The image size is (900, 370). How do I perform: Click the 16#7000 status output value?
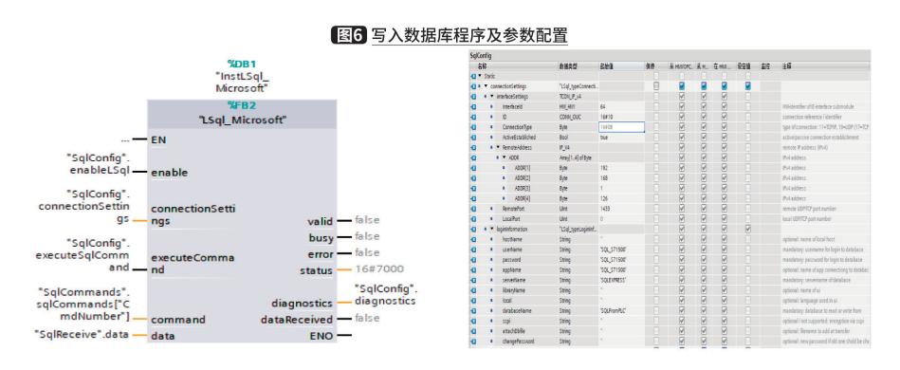(378, 268)
